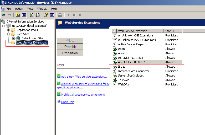Click the Allowed status of Aeon
Screen dimensions: 205x135
[x=170, y=49]
